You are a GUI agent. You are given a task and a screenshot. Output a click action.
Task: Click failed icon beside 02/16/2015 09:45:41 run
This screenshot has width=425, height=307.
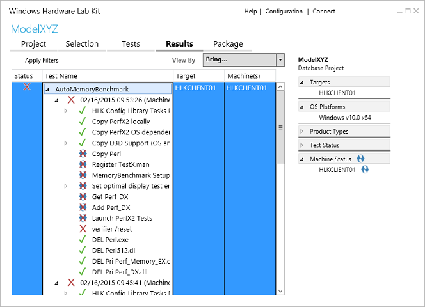(71, 283)
